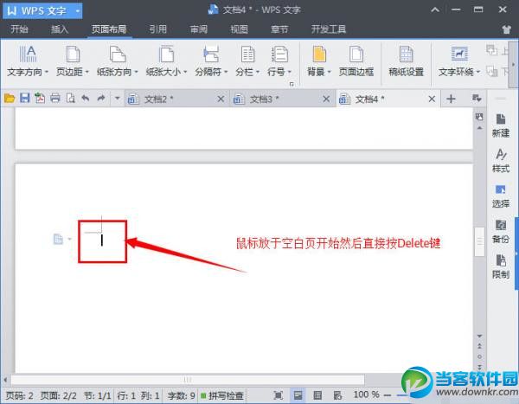Open 稿纸设置 manuscript paper settings

(x=407, y=61)
